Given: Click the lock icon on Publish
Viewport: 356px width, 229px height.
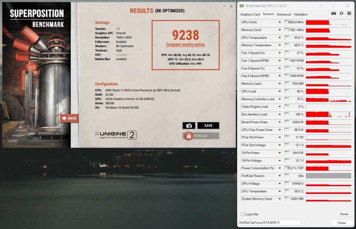Looking at the screenshot, I should point(189,136).
